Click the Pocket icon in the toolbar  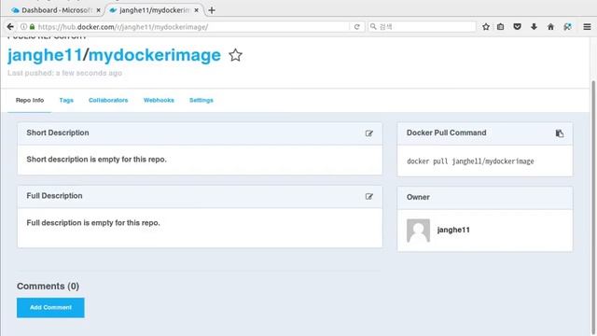pos(517,27)
